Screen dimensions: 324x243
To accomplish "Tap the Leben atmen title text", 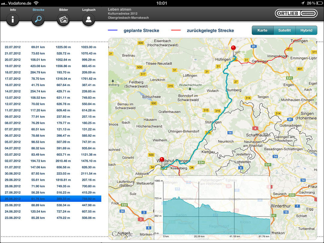I will [119, 9].
